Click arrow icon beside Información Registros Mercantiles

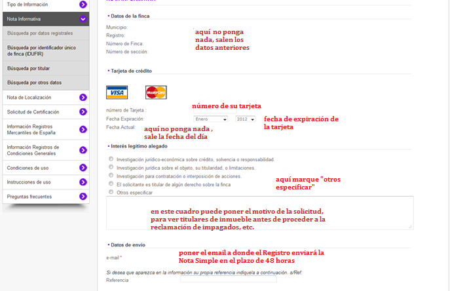pyautogui.click(x=83, y=130)
